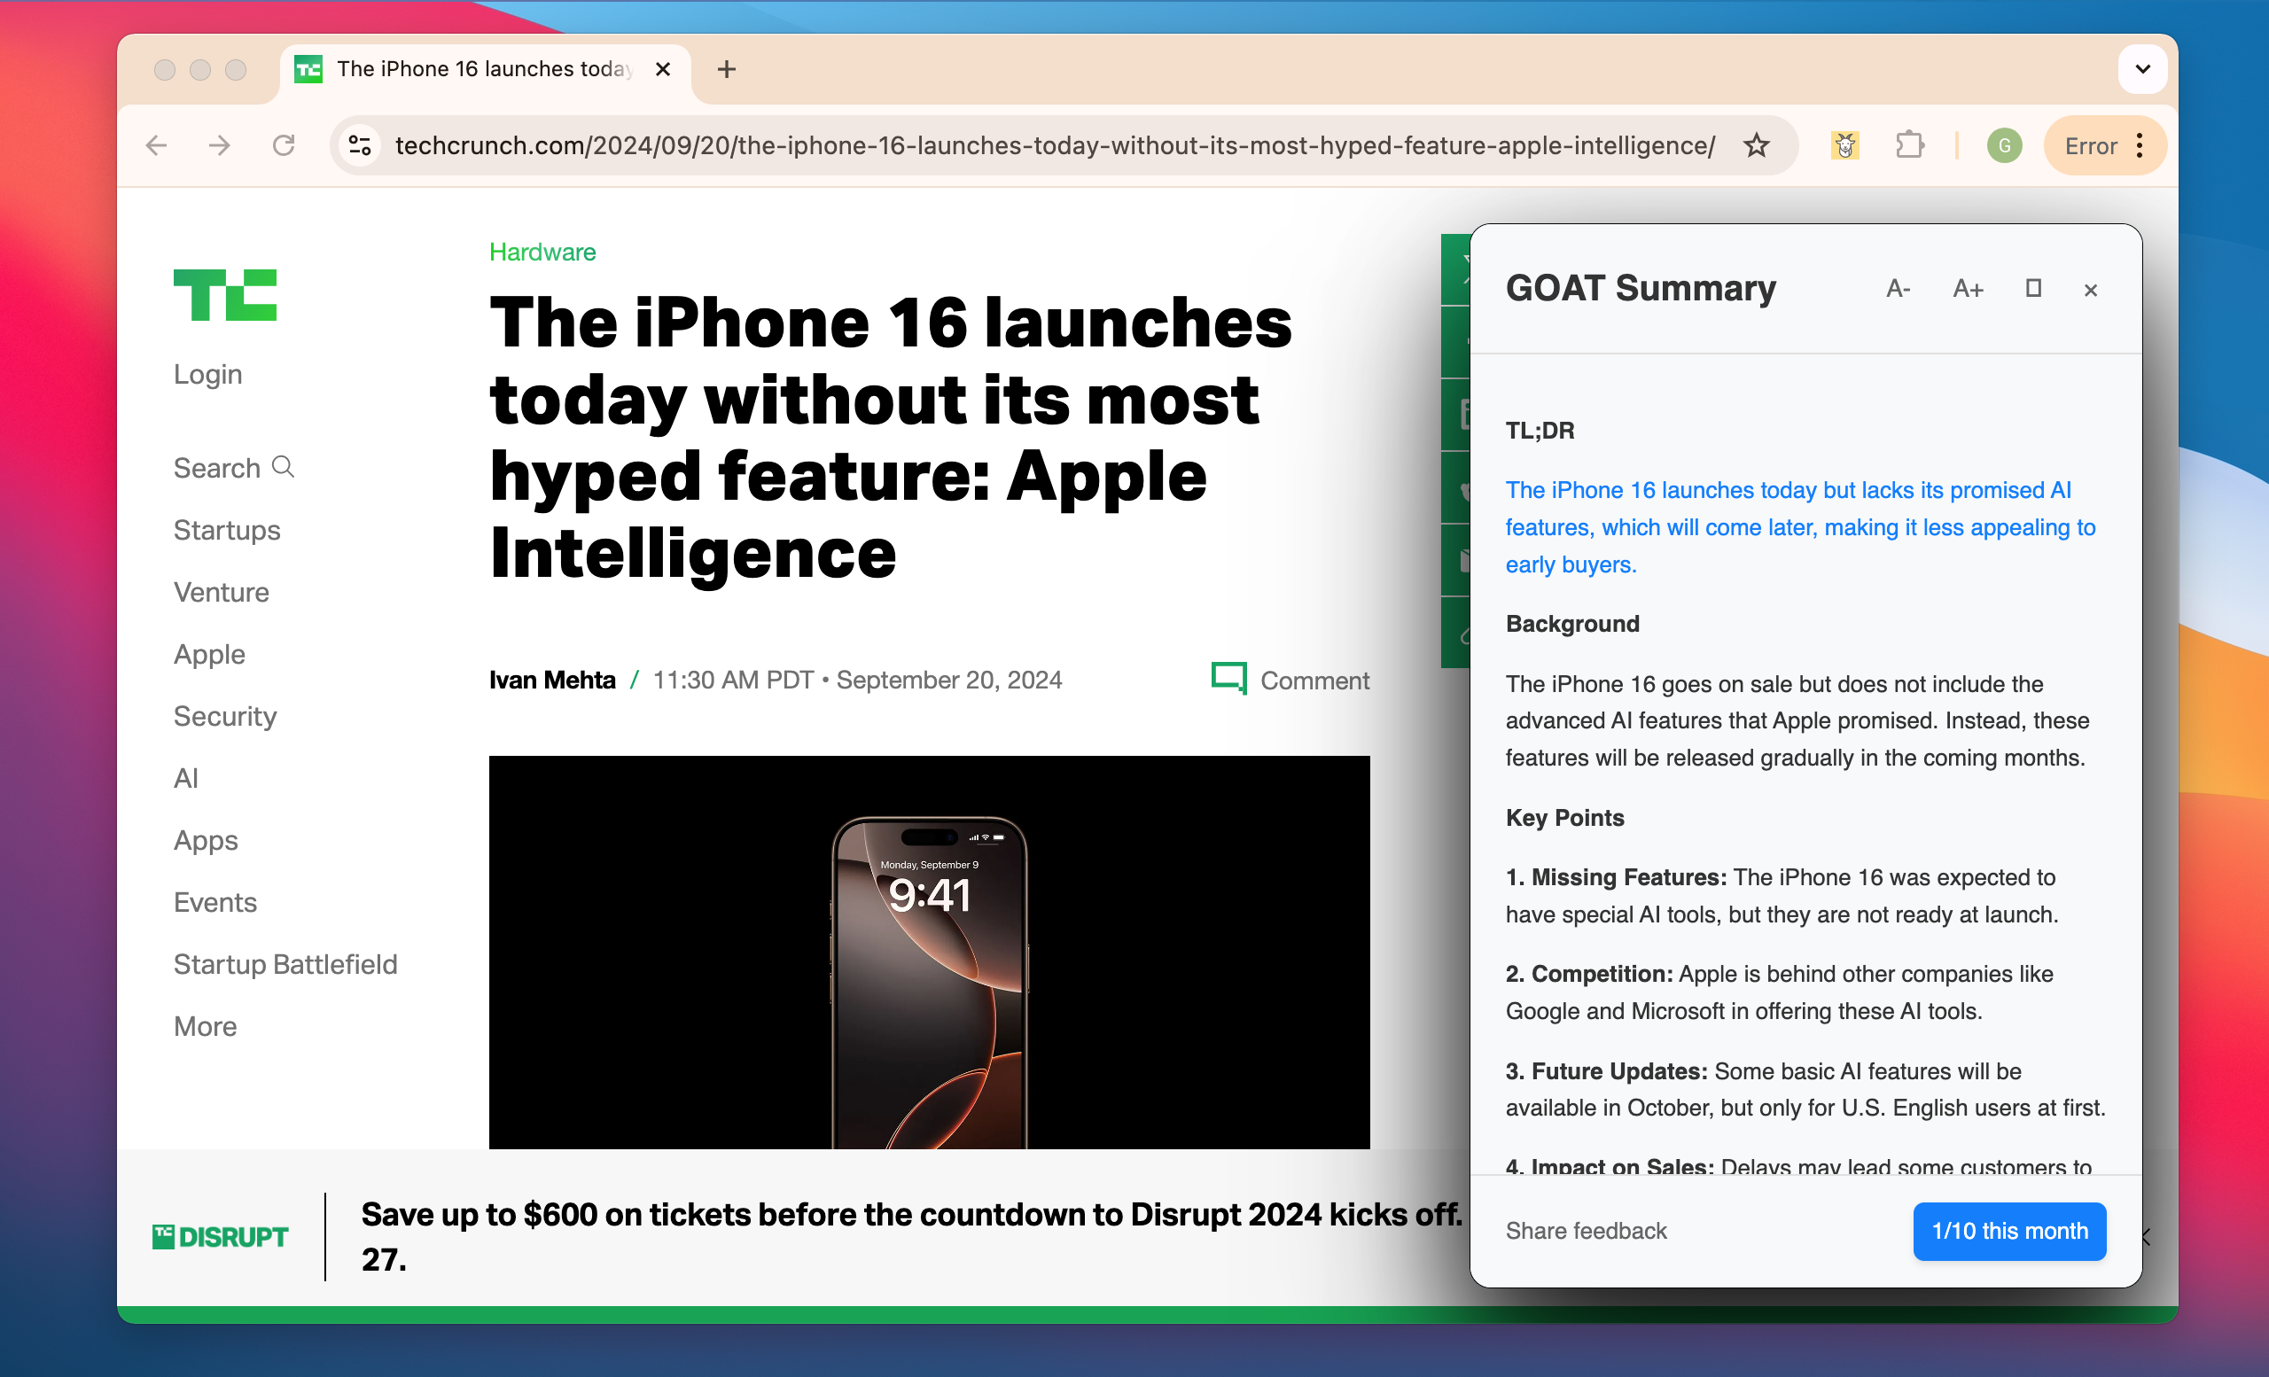This screenshot has width=2269, height=1377.
Task: Close the GOAT Summary panel
Action: pos(2090,290)
